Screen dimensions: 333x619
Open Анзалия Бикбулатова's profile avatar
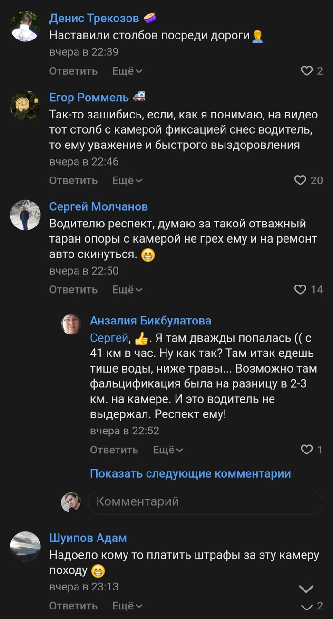tap(71, 324)
